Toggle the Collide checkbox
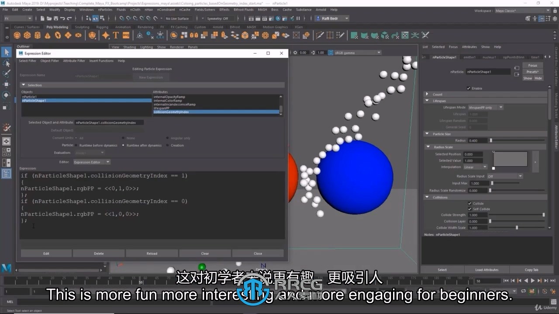 (x=469, y=203)
